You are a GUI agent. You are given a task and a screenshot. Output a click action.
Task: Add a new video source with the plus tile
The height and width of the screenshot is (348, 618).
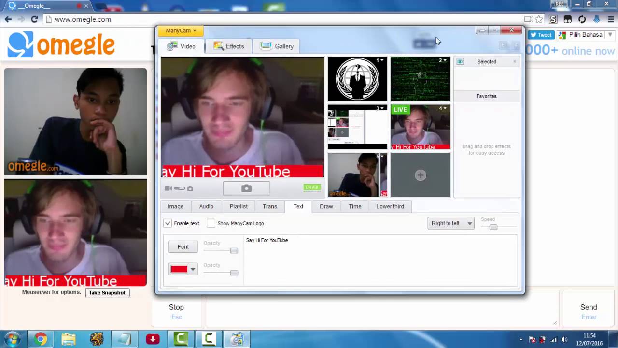(x=420, y=175)
